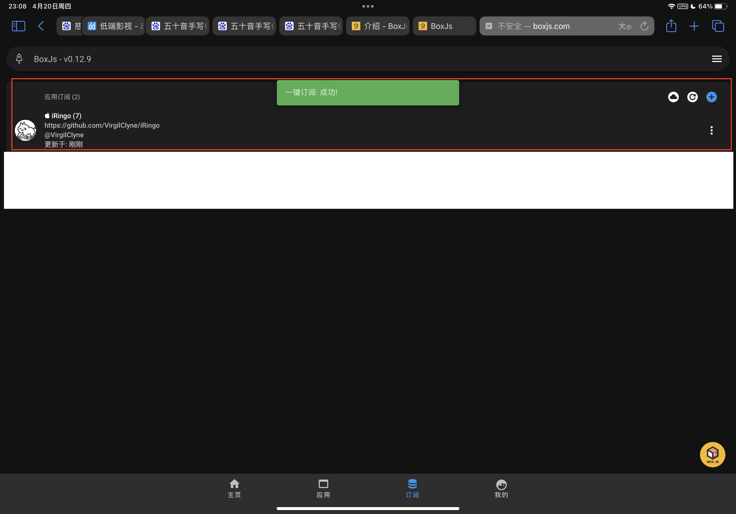Open new Safari tab

(x=694, y=26)
